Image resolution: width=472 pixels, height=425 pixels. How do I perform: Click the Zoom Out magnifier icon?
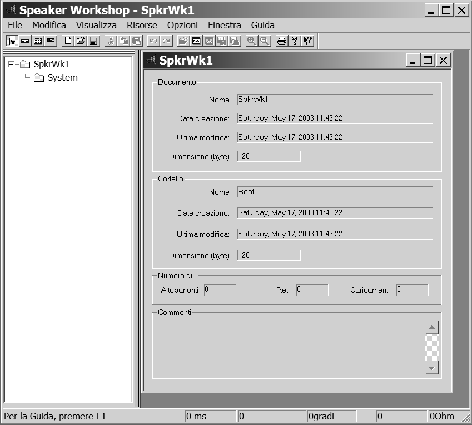(x=265, y=41)
